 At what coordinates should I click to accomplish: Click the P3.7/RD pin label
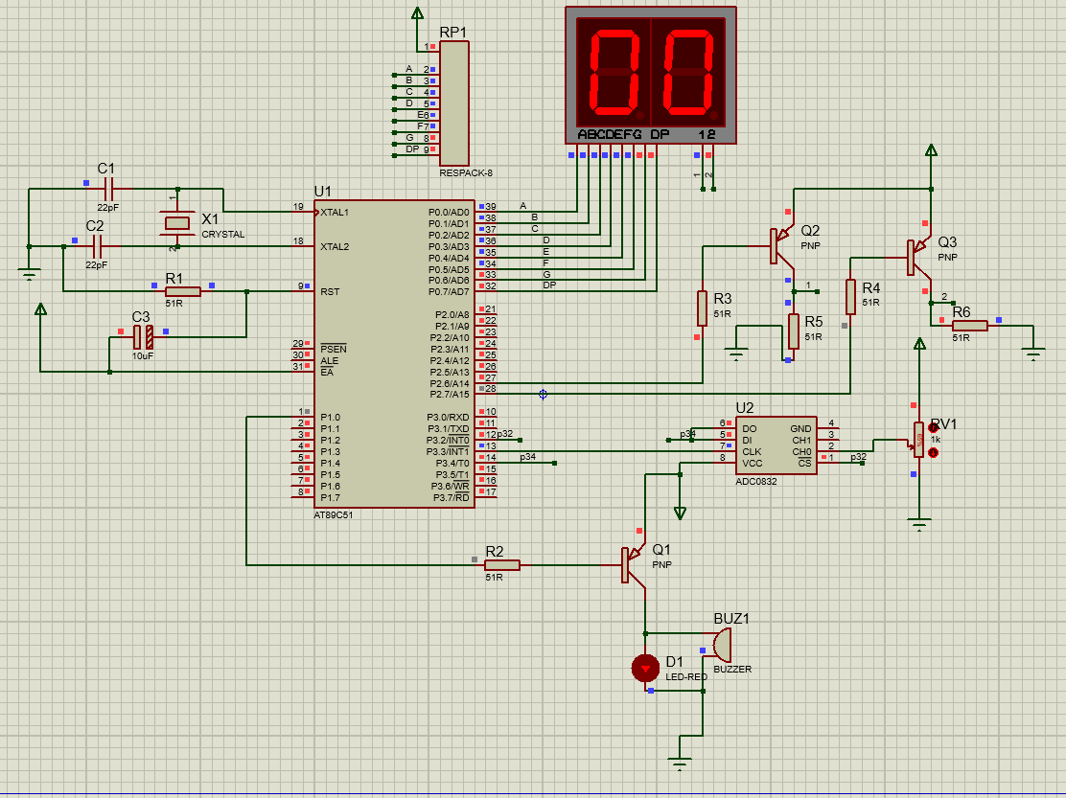click(x=452, y=498)
